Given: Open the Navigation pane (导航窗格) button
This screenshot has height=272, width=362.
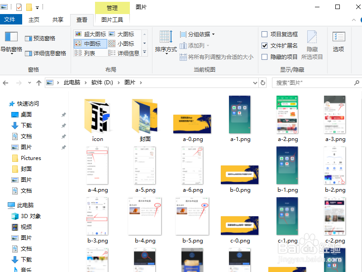Looking at the screenshot, I should pyautogui.click(x=11, y=43).
